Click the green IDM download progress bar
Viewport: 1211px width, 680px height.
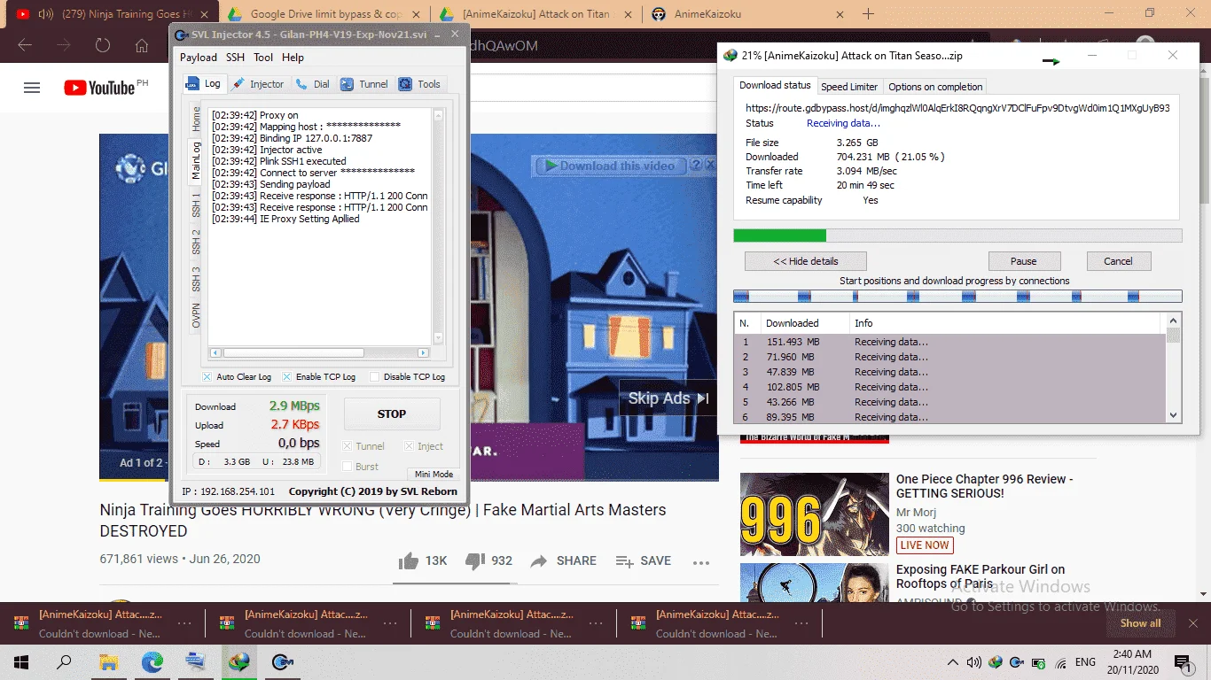[x=957, y=236]
